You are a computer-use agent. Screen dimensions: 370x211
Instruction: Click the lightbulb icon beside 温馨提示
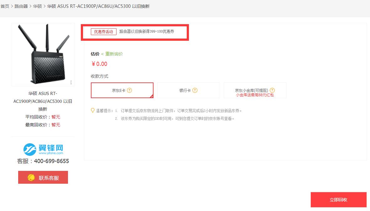pyautogui.click(x=93, y=110)
